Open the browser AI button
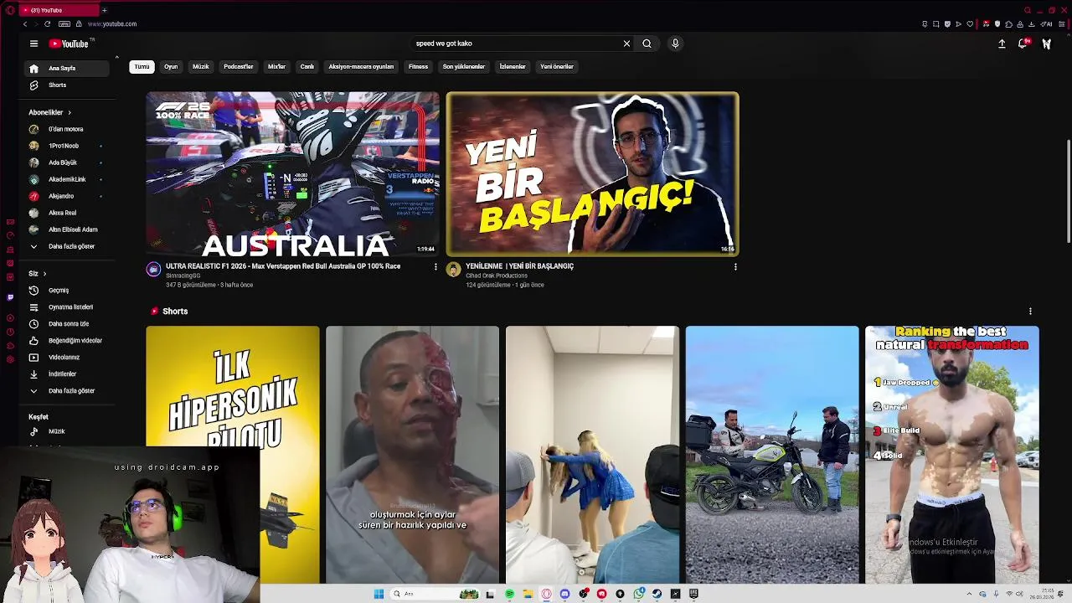The width and height of the screenshot is (1072, 603). click(x=1044, y=23)
